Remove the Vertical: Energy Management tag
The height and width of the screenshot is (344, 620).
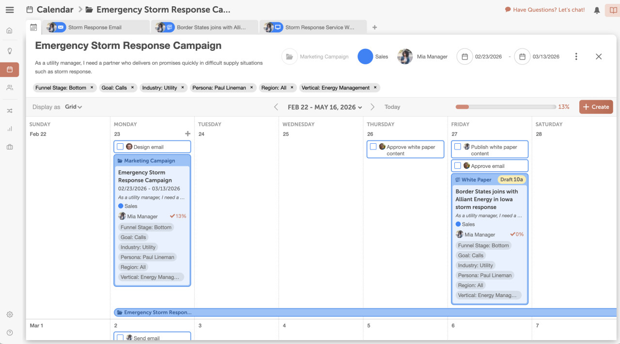375,88
